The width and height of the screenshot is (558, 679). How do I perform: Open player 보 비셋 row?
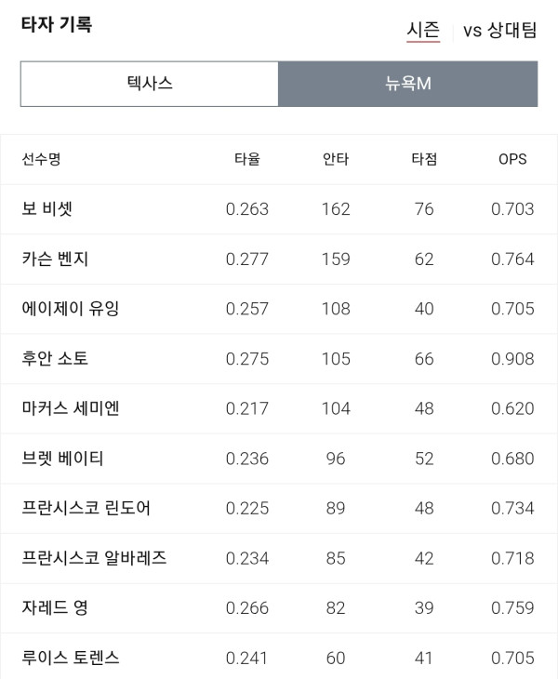click(x=279, y=209)
